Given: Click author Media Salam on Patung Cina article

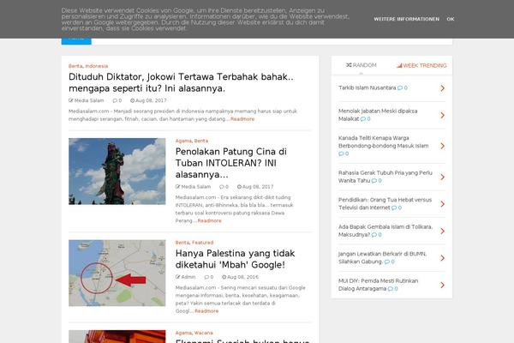Looking at the screenshot, I should [196, 187].
